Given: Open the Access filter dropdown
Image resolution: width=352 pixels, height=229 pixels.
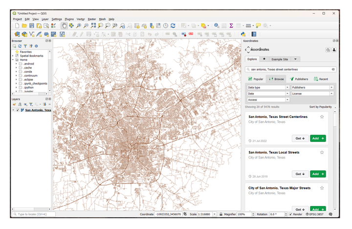Looking at the screenshot, I should (268, 100).
